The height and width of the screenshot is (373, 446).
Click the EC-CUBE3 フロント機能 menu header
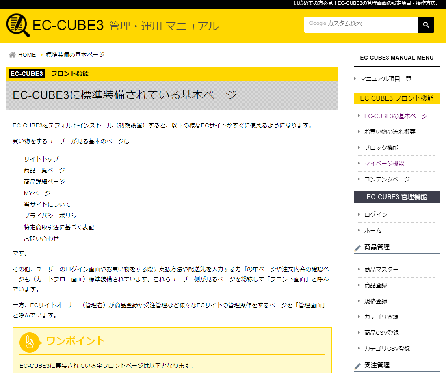coord(396,98)
